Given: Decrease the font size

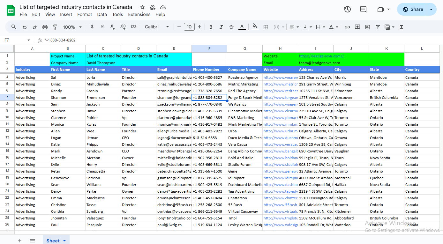Looking at the screenshot, I should [x=179, y=27].
